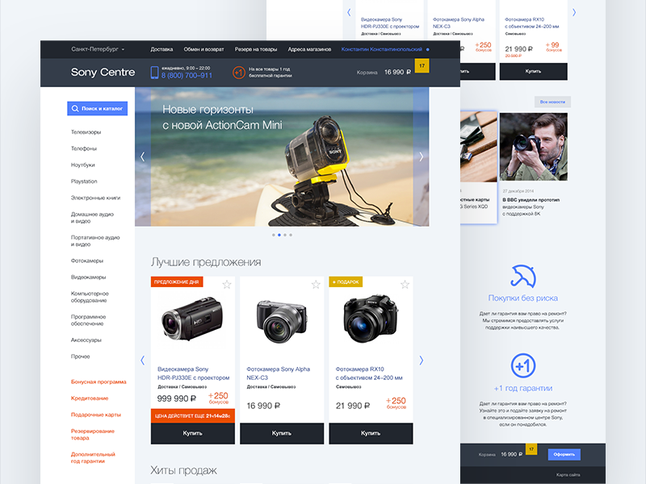Open the Бонусная программа link
This screenshot has width=646, height=484.
click(x=99, y=382)
